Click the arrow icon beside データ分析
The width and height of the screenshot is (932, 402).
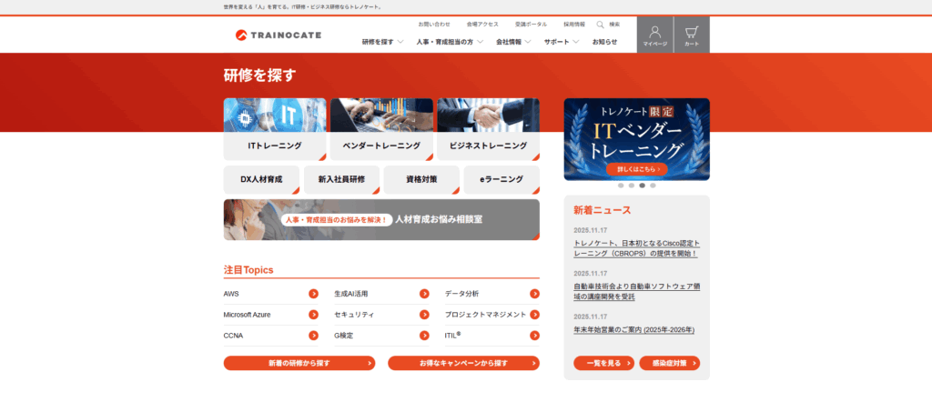click(x=534, y=294)
